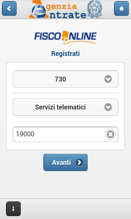Click the orange swoosh under Fisco Online
The width and height of the screenshot is (131, 219).
tap(80, 42)
